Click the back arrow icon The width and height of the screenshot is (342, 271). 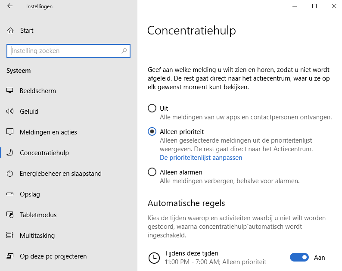[10, 6]
